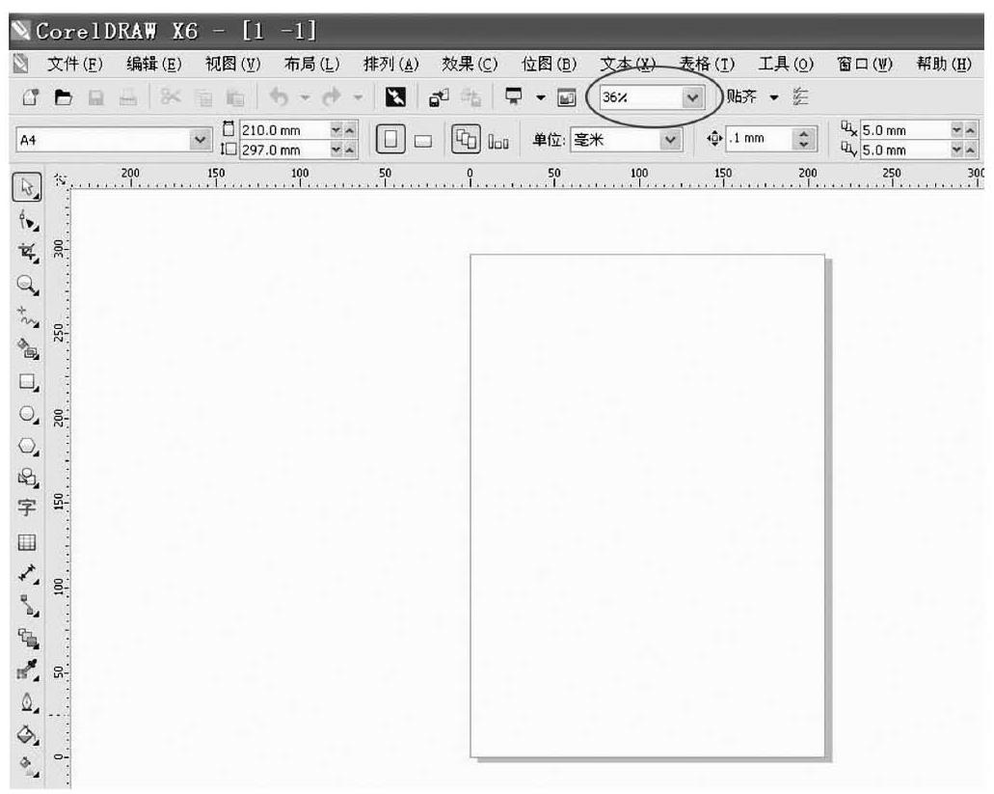Click the Open folder icon
The height and width of the screenshot is (794, 994).
(x=63, y=97)
